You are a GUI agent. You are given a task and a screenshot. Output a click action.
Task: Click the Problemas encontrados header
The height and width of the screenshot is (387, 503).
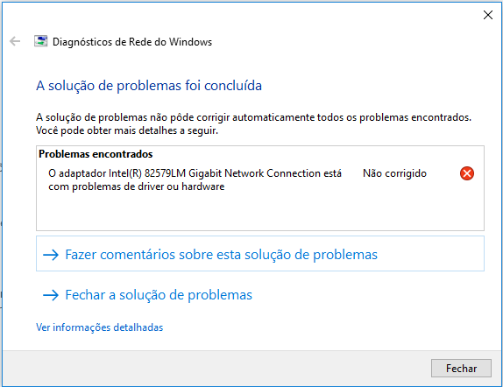(x=96, y=154)
